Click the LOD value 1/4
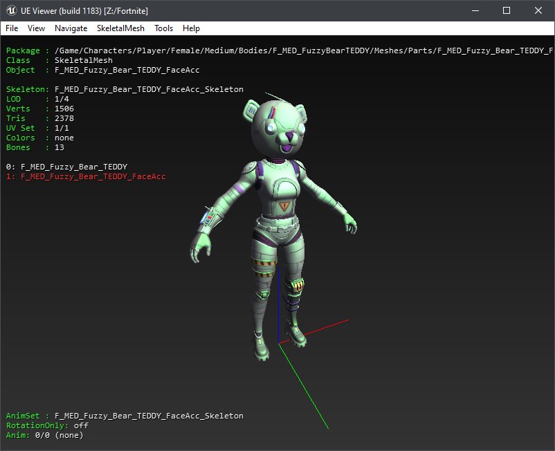 pos(62,99)
